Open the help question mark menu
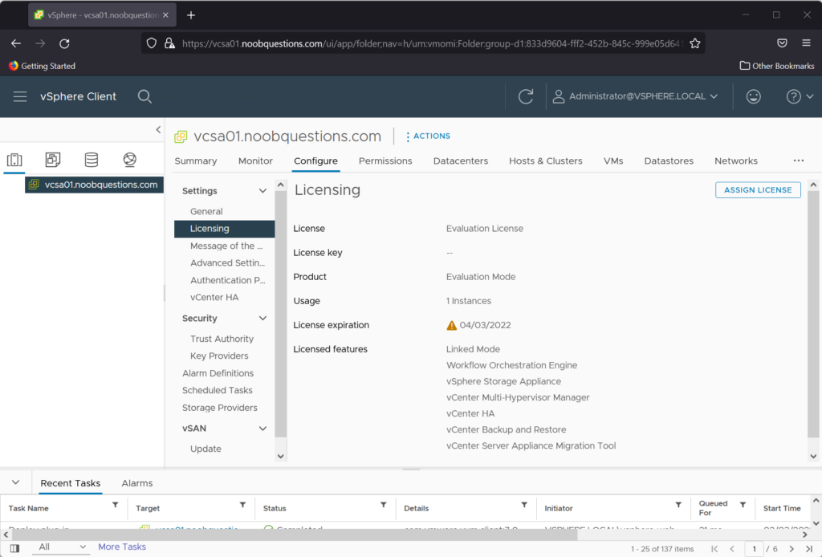 800,96
